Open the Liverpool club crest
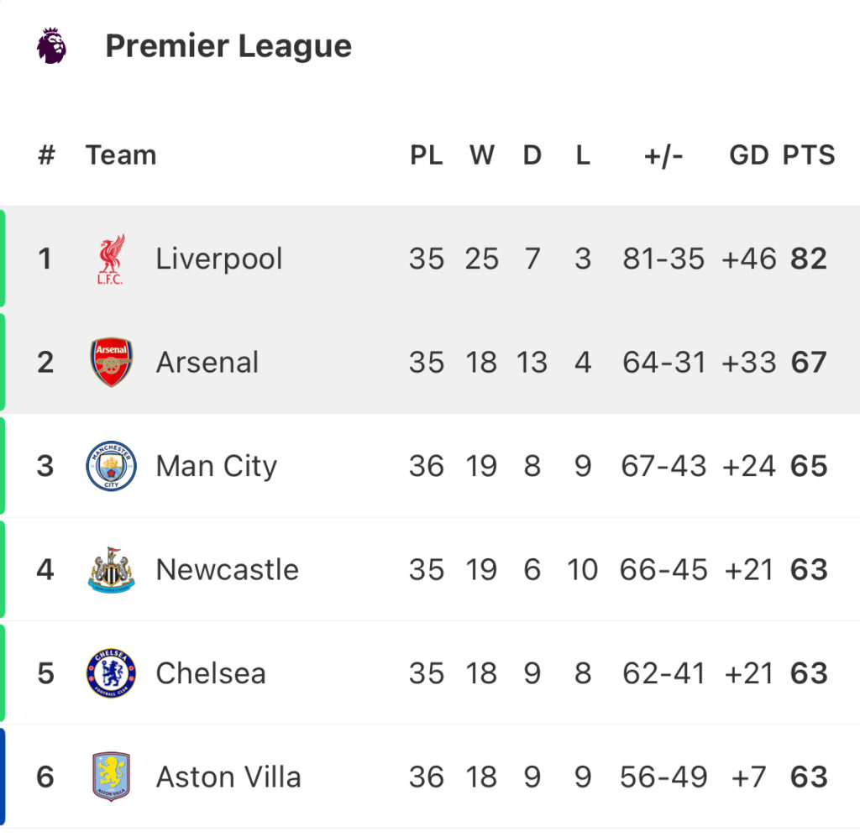The width and height of the screenshot is (860, 837). click(111, 259)
